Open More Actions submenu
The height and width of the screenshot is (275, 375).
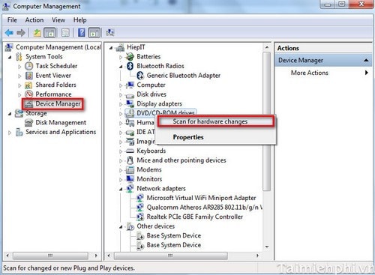point(323,73)
